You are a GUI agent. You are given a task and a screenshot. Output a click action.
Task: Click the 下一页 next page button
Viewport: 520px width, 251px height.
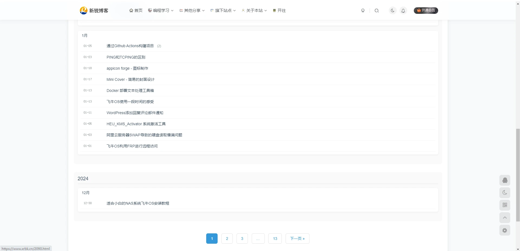tap(297, 239)
